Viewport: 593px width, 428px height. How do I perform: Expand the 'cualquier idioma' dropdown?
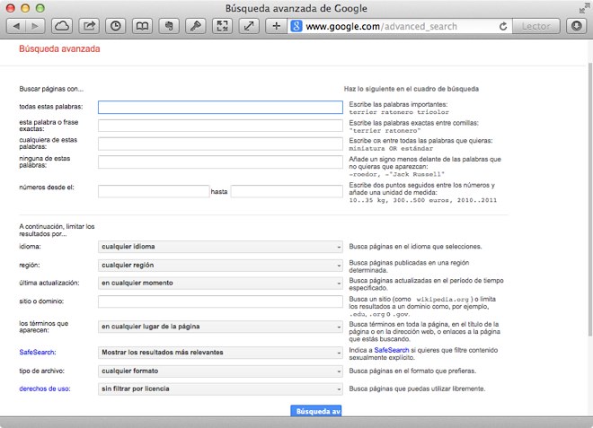pyautogui.click(x=220, y=246)
